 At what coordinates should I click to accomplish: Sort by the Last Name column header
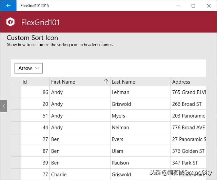[140, 82]
